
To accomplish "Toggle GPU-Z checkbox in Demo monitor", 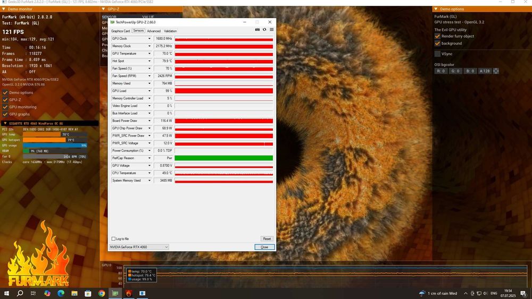I will [5, 99].
